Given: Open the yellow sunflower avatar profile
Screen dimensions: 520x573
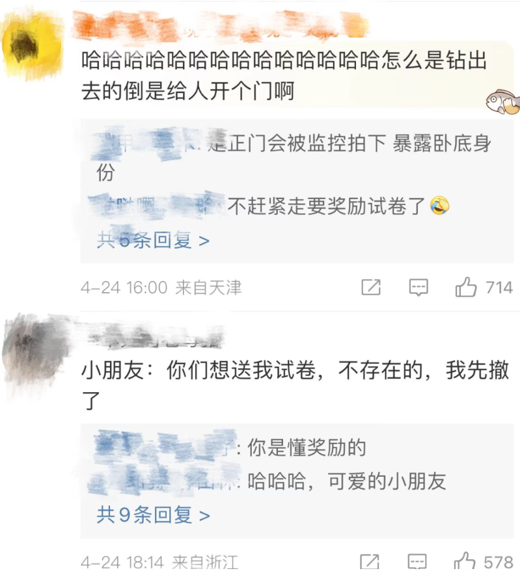Looking at the screenshot, I should point(32,46).
